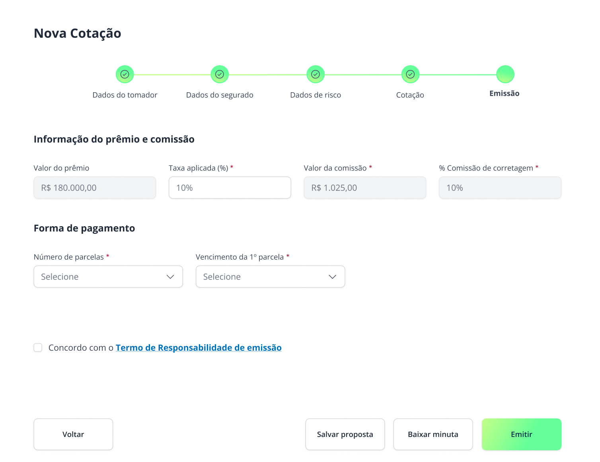600x462 pixels.
Task: Click the Dados do tomador step checkmark icon
Action: 125,74
